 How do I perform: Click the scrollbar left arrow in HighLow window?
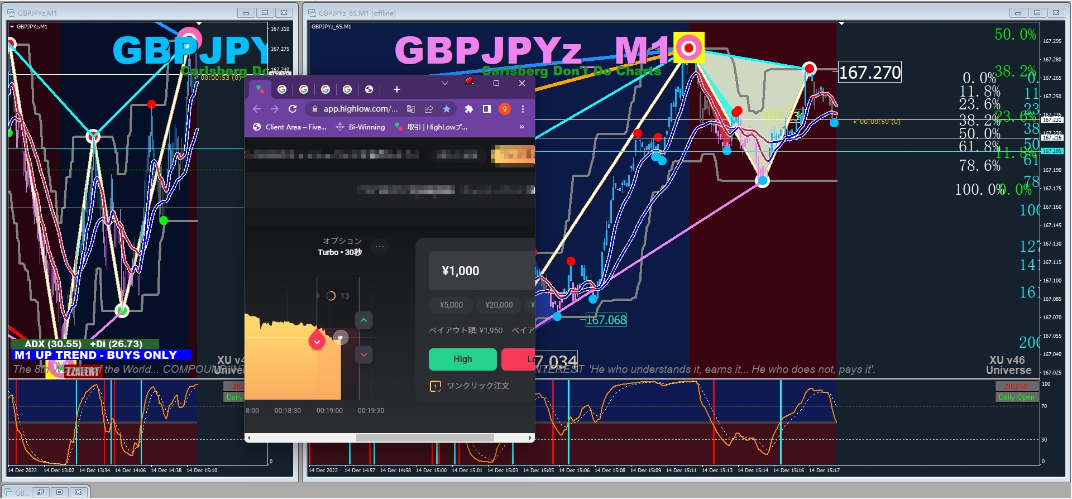tap(249, 438)
